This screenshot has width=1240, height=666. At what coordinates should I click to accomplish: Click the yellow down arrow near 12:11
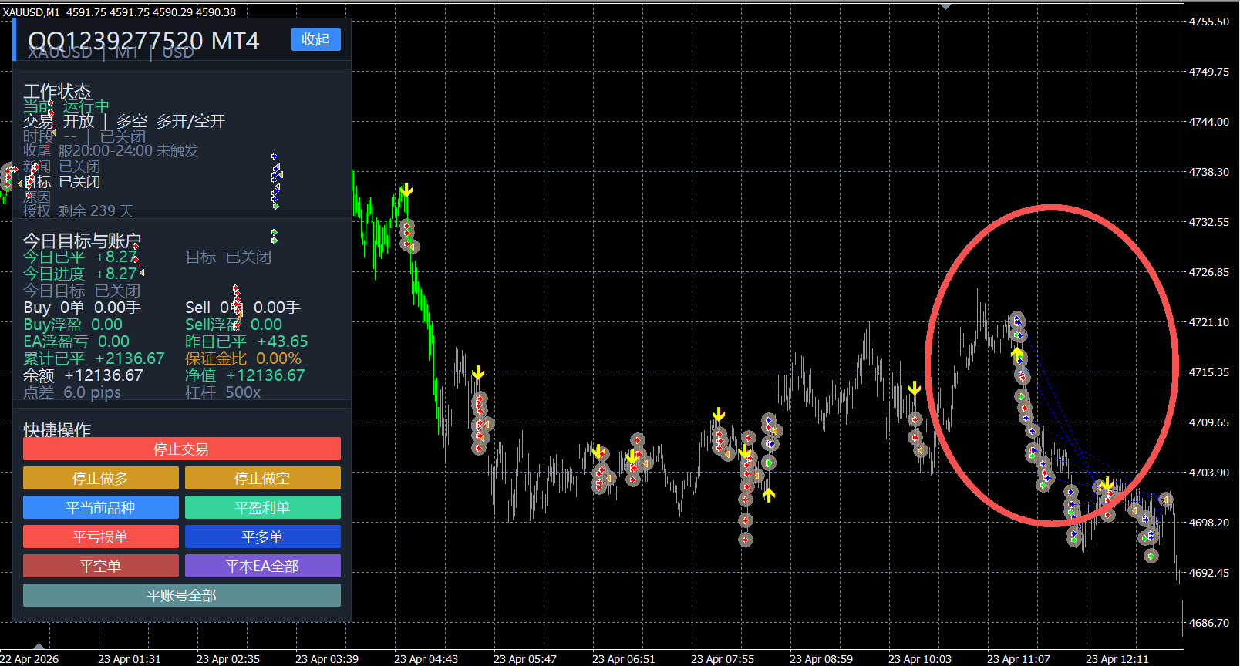coord(1107,483)
